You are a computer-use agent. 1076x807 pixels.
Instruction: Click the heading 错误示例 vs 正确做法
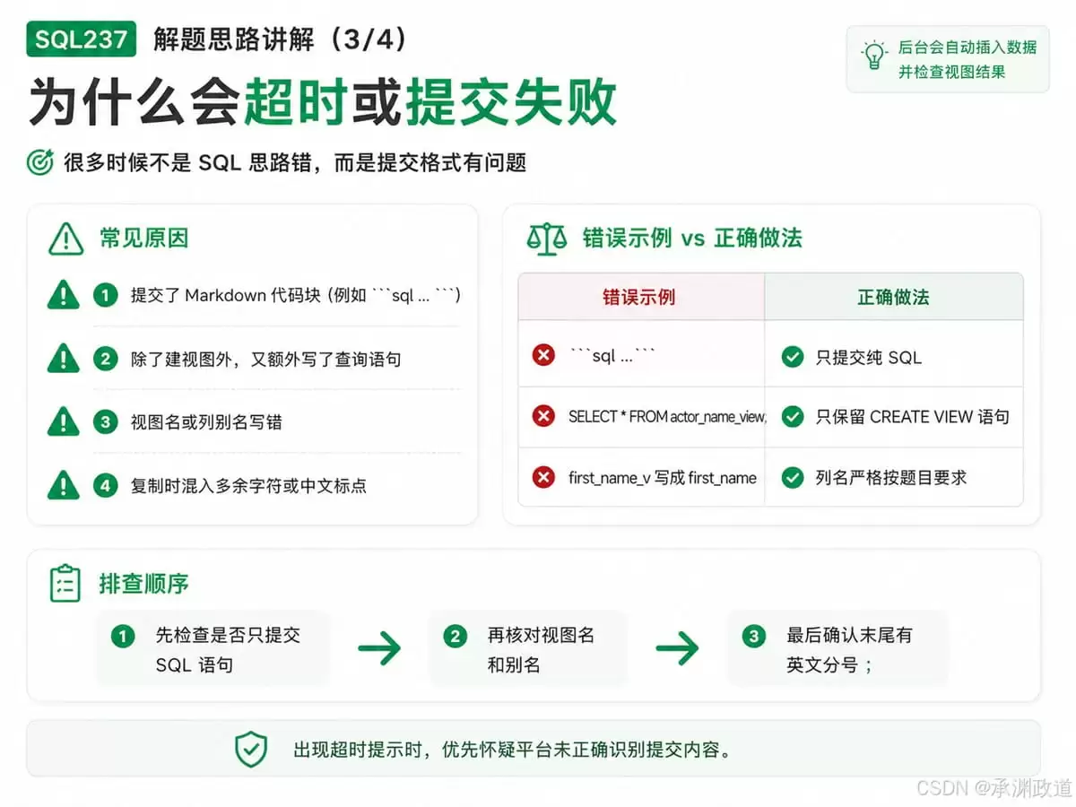tap(692, 239)
